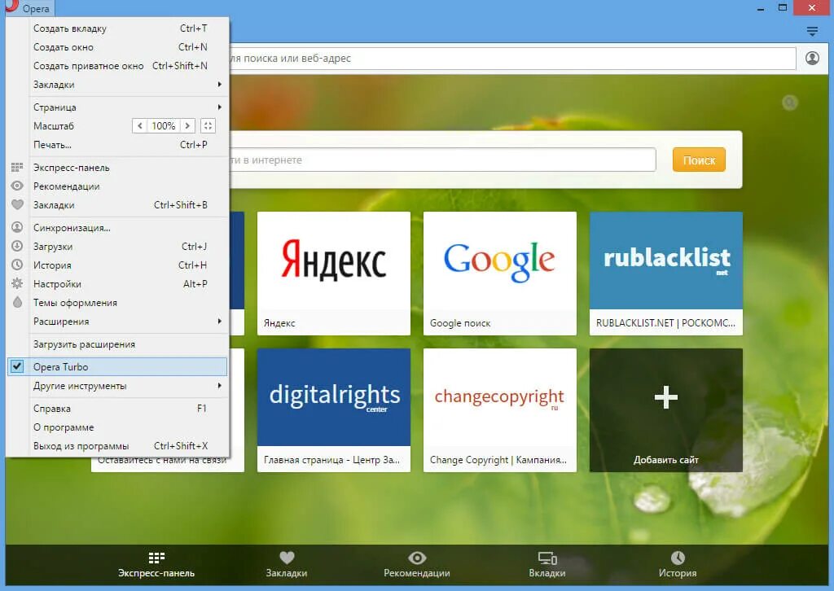The image size is (834, 591).
Task: Open Рекомендации in the bottom bar
Action: [417, 564]
